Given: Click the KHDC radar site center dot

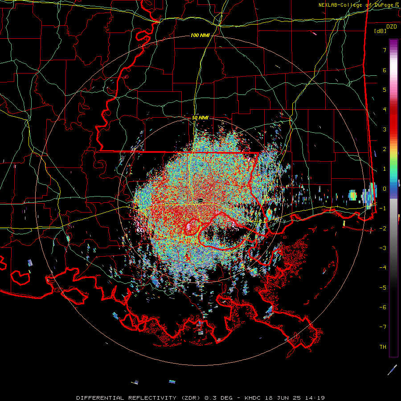Looking at the screenshot, I should pyautogui.click(x=200, y=200).
